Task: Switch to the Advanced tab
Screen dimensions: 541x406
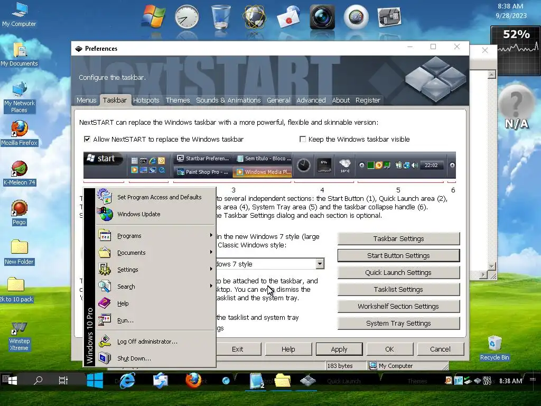Action: (311, 100)
